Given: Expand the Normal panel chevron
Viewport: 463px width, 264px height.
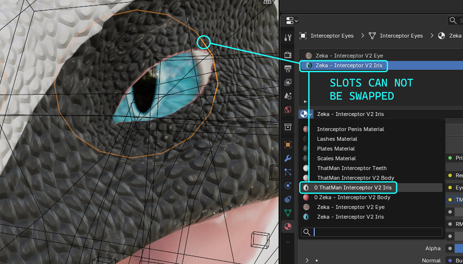Looking at the screenshot, I should (x=307, y=260).
